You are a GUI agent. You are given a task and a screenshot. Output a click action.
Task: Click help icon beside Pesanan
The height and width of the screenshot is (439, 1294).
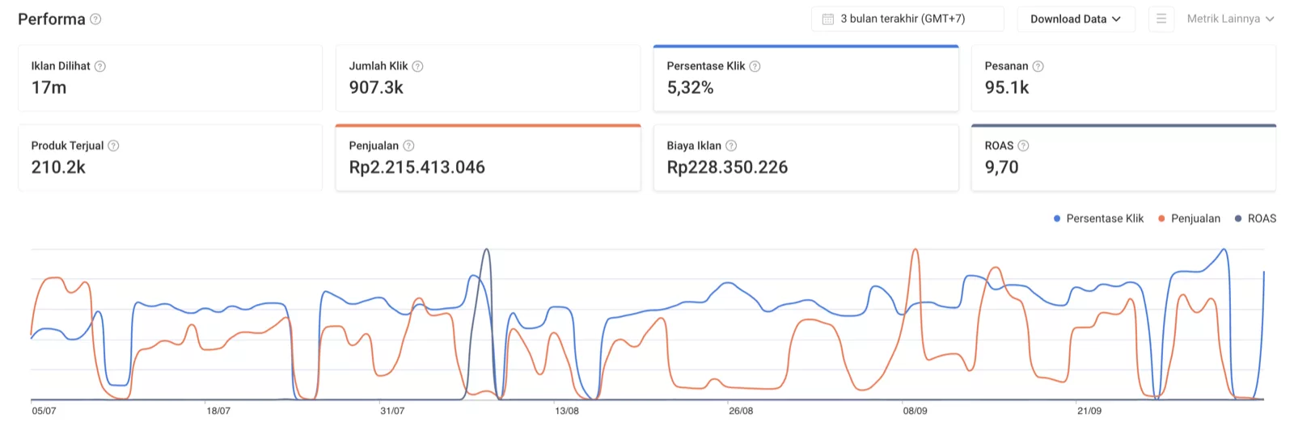coord(1038,66)
